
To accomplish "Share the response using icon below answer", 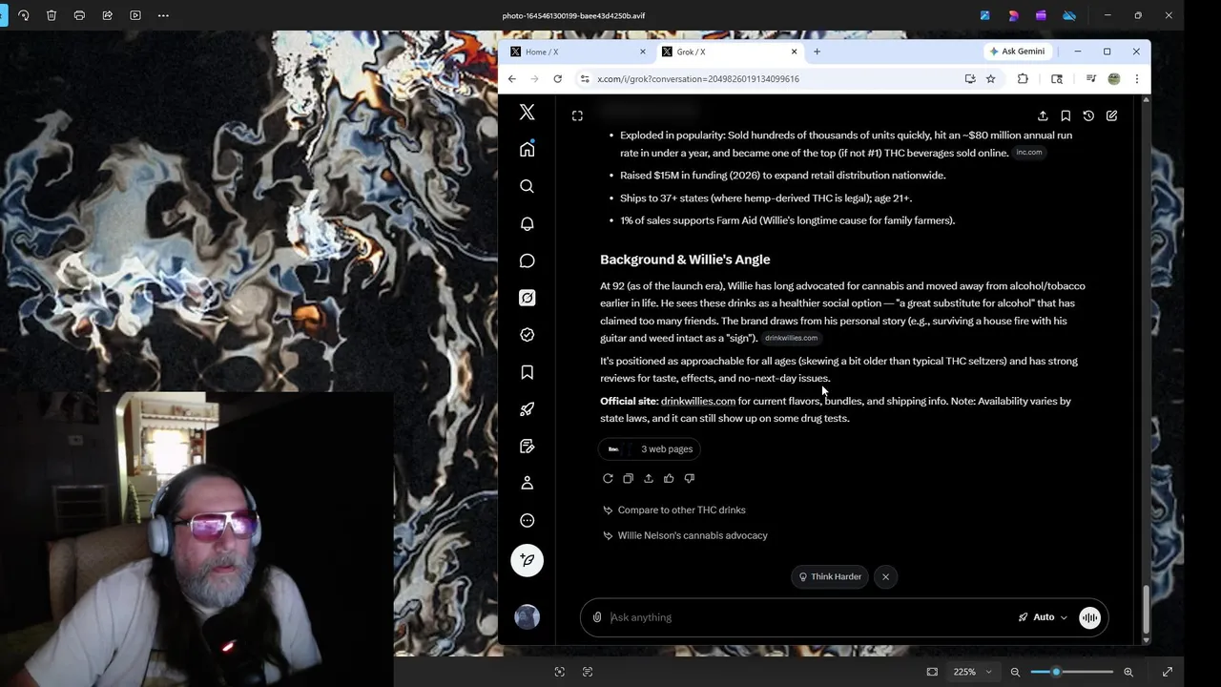I will coord(649,478).
